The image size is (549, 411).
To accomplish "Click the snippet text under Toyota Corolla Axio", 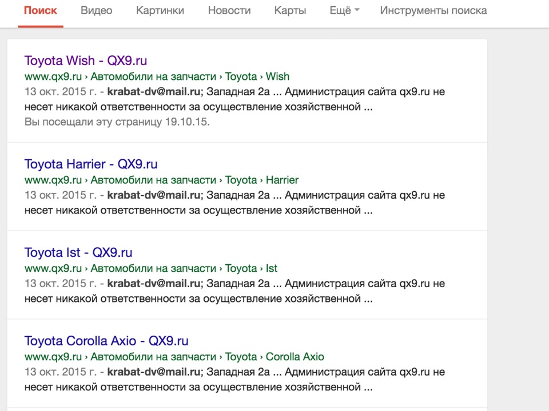I will [234, 379].
